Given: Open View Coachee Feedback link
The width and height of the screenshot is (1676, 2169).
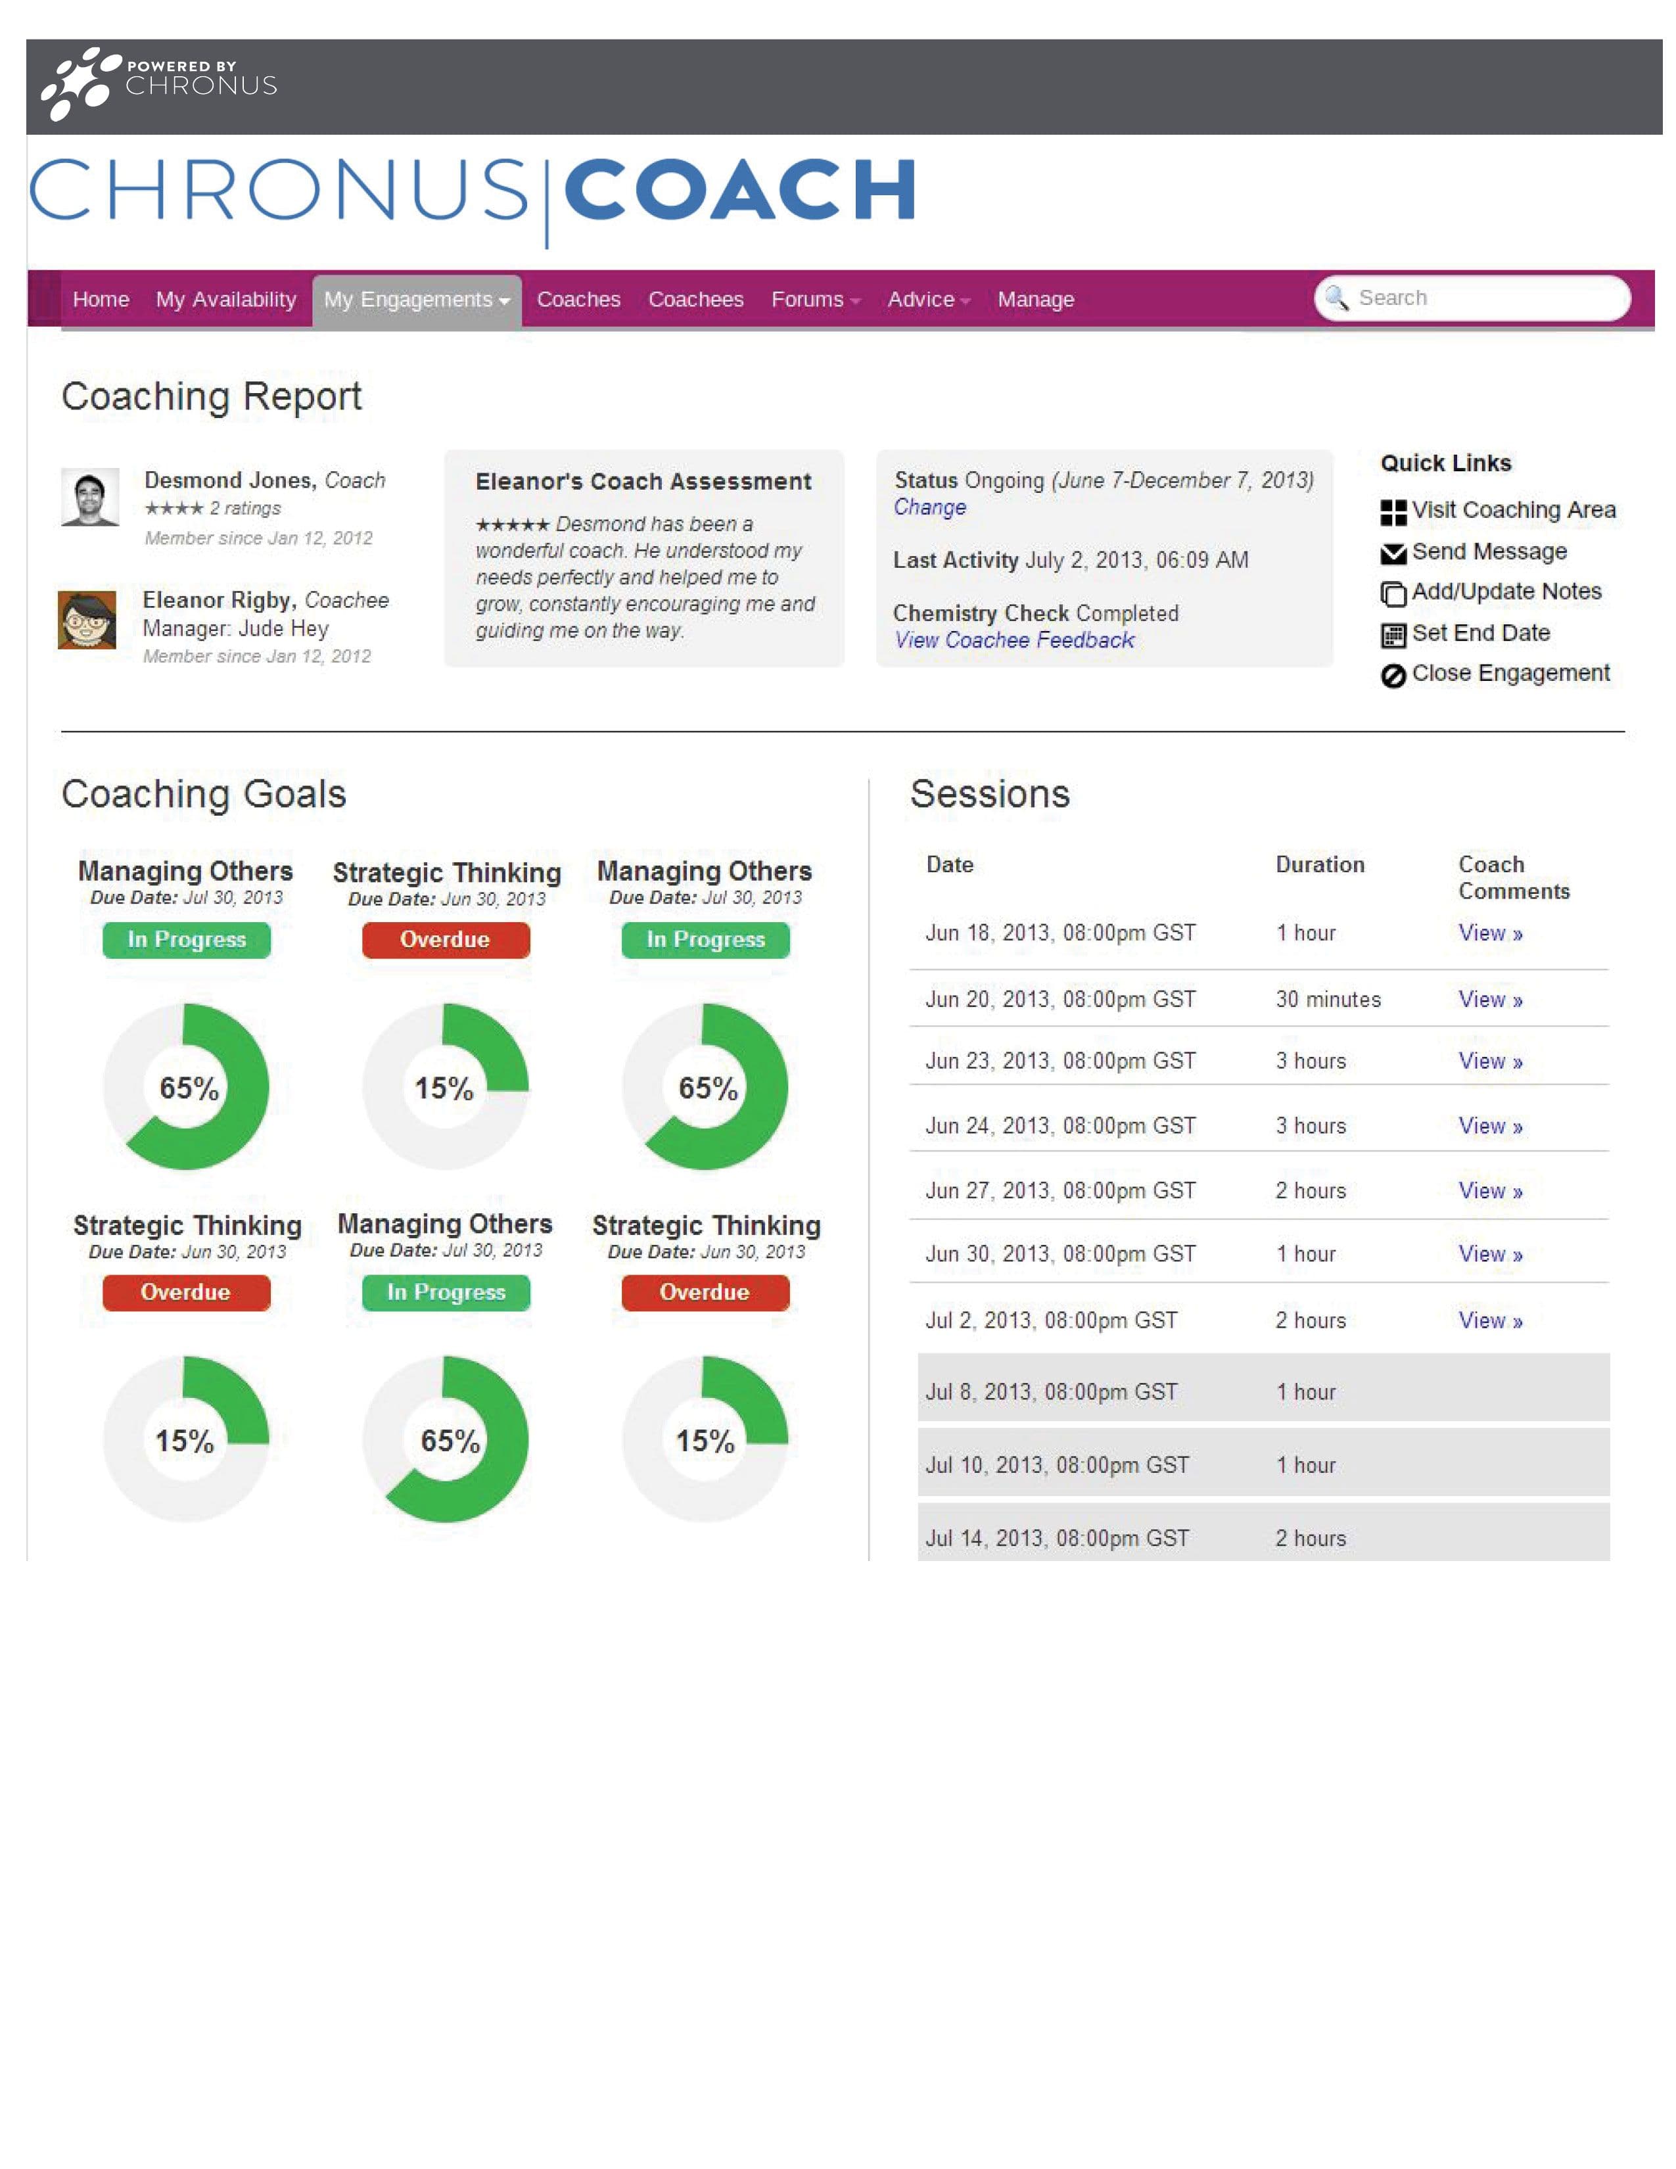Looking at the screenshot, I should pyautogui.click(x=1013, y=641).
